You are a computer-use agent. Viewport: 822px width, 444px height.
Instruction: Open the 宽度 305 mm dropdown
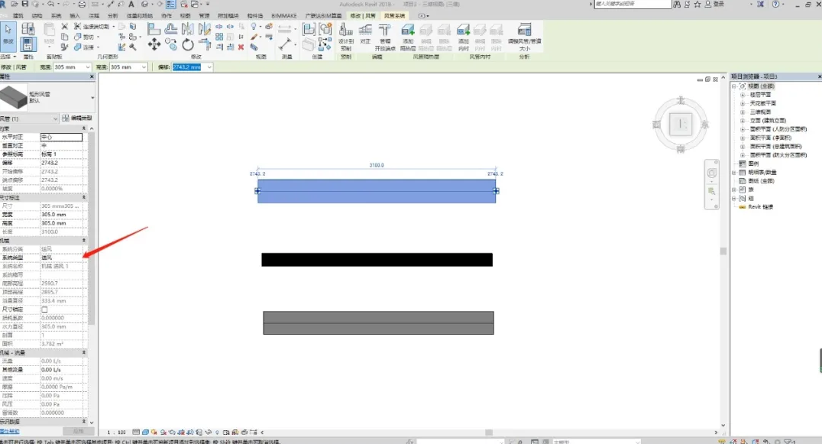[88, 67]
